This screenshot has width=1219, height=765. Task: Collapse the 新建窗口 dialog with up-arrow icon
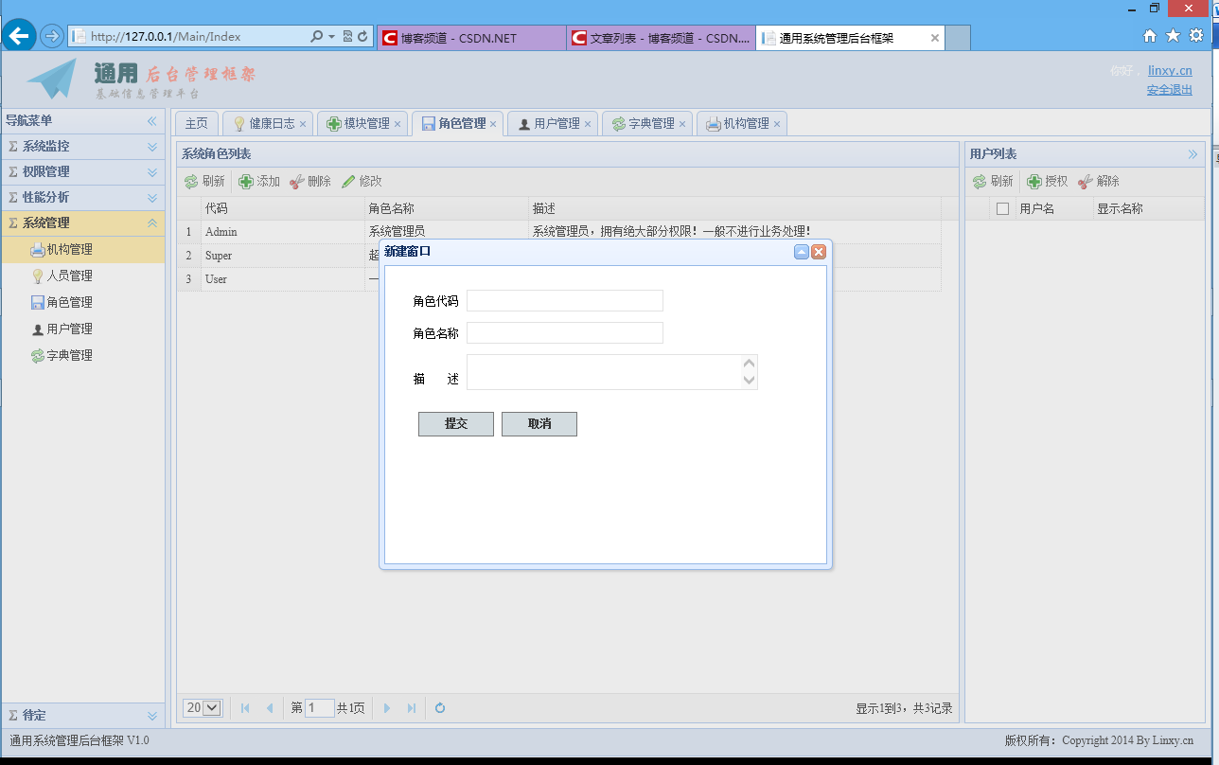point(802,252)
